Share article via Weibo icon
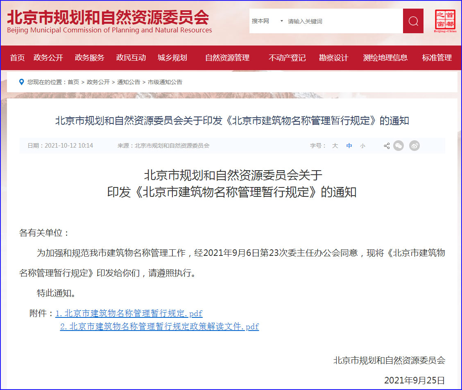Viewport: 462px width, 390px height. (414, 146)
